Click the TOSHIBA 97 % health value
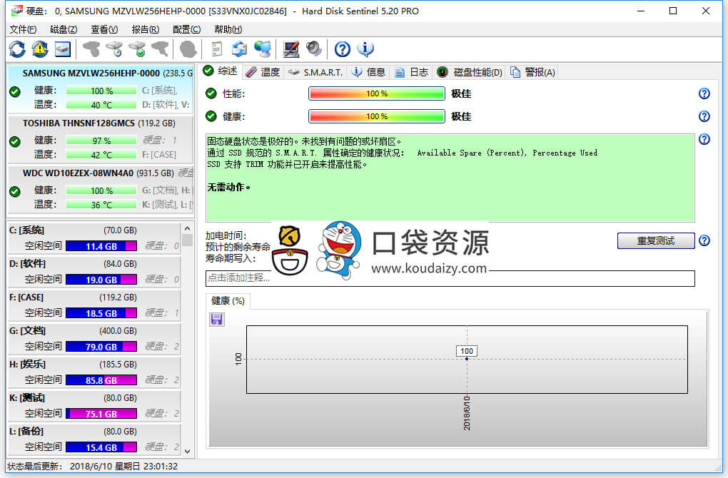Image resolution: width=728 pixels, height=478 pixels. coord(101,141)
